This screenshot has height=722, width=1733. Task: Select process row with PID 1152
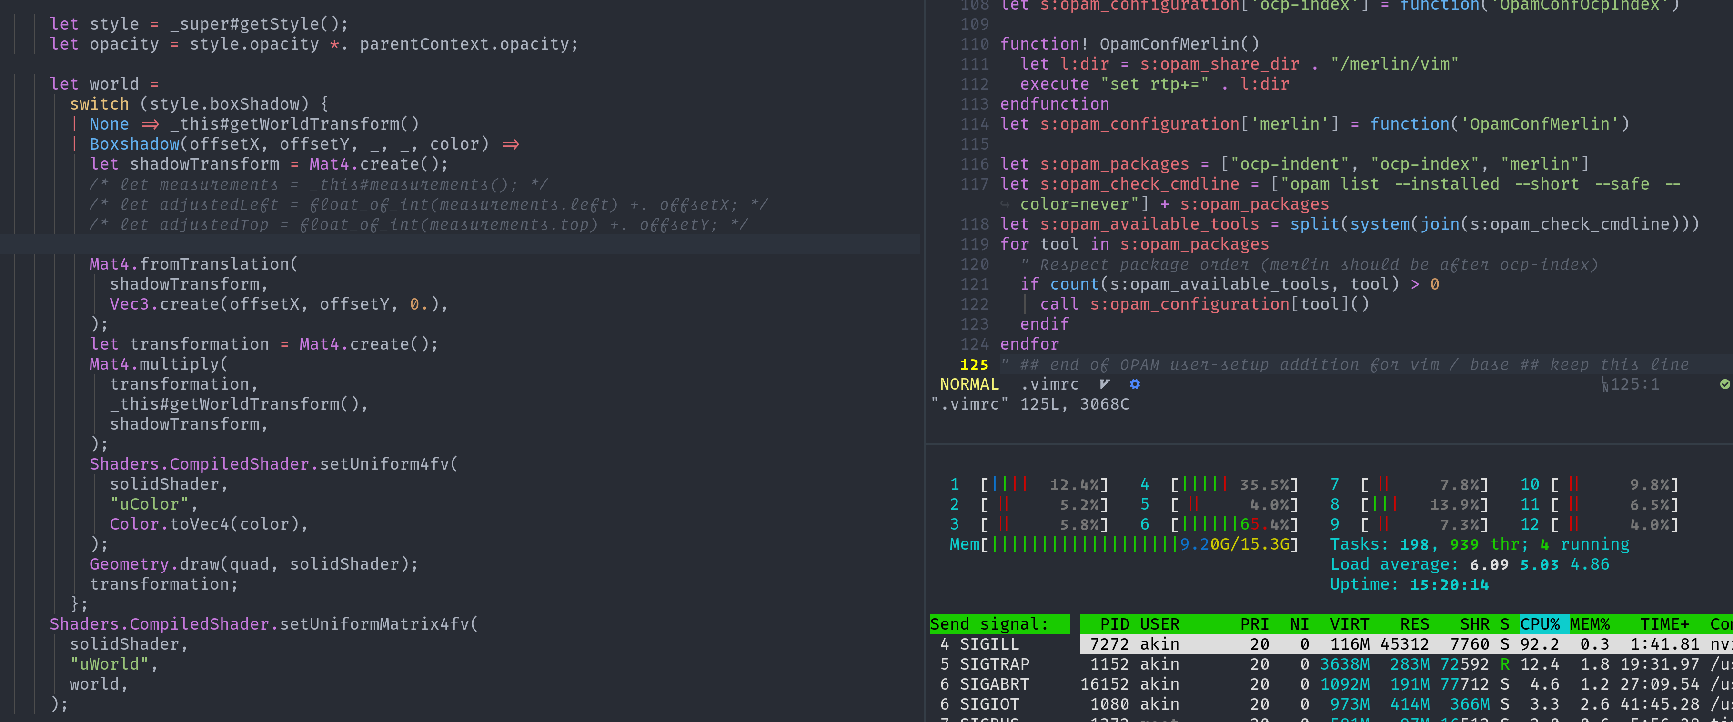[1406, 664]
